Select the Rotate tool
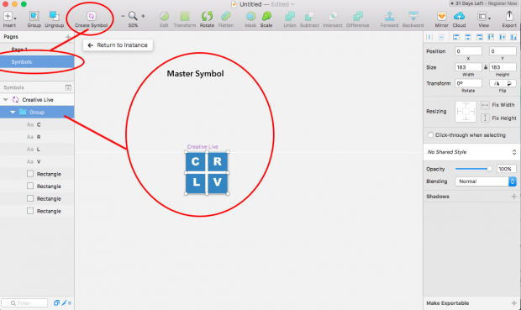The height and width of the screenshot is (310, 521). 207,16
